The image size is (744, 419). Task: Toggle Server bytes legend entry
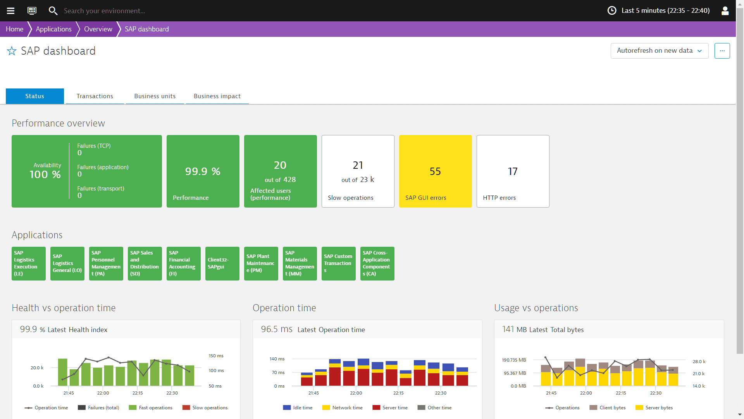[654, 408]
